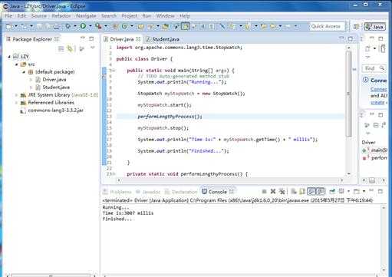Maximize the editor area

[351, 39]
